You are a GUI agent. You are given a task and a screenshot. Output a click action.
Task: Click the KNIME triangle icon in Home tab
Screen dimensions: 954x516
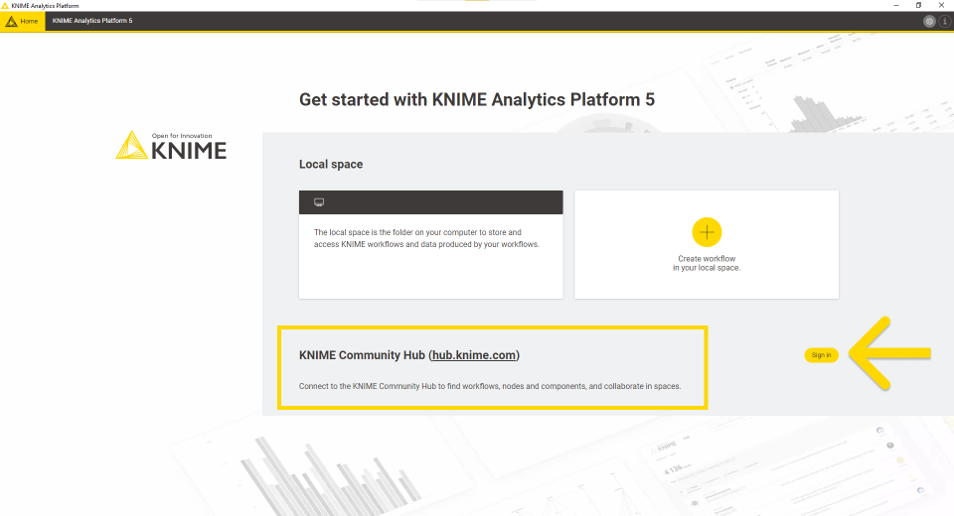(x=12, y=21)
